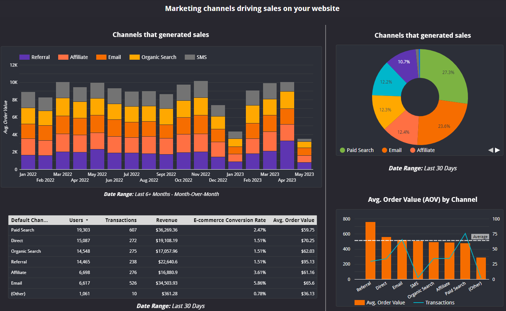Click the $95.13 average order value cell

(x=308, y=262)
